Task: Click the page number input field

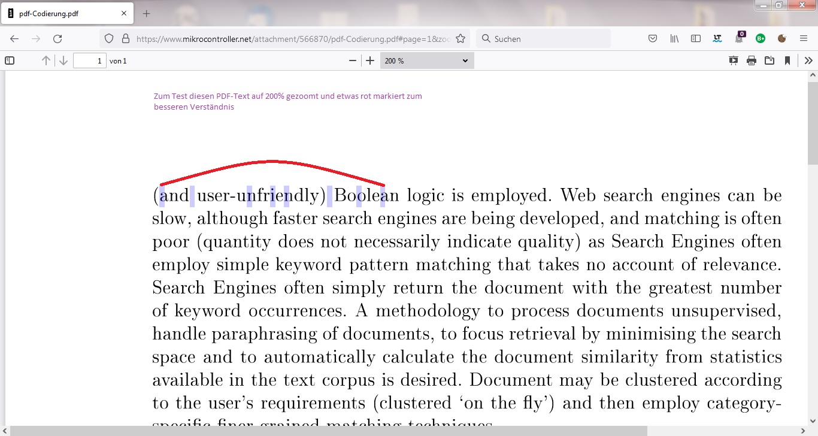Action: coord(90,60)
